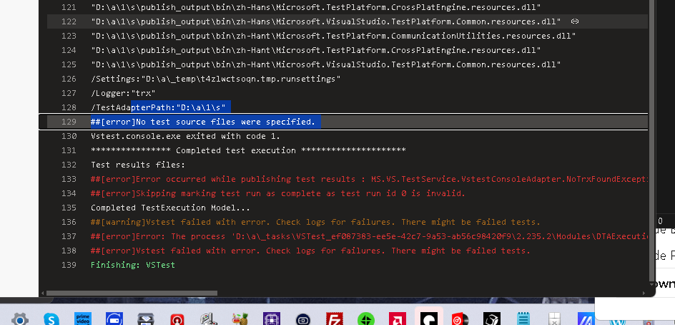
Task: Click line 125 zh-Hant VisualStudio Common dll path
Action: coord(326,64)
